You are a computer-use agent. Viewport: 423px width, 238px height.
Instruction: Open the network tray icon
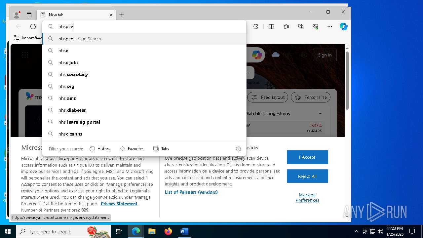[372, 231]
